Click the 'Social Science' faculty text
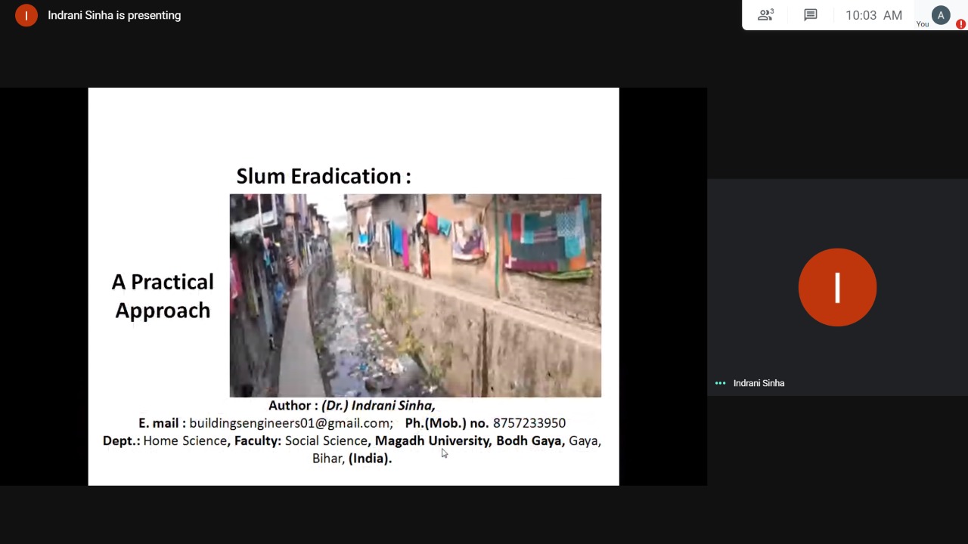Screen dimensions: 968x544 326,441
